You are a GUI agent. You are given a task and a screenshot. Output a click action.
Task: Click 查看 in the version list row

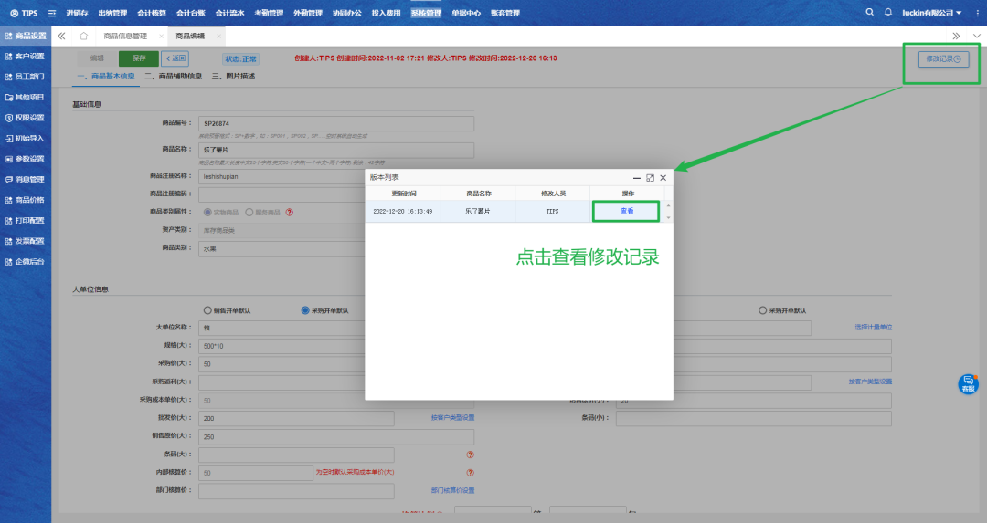coord(627,211)
